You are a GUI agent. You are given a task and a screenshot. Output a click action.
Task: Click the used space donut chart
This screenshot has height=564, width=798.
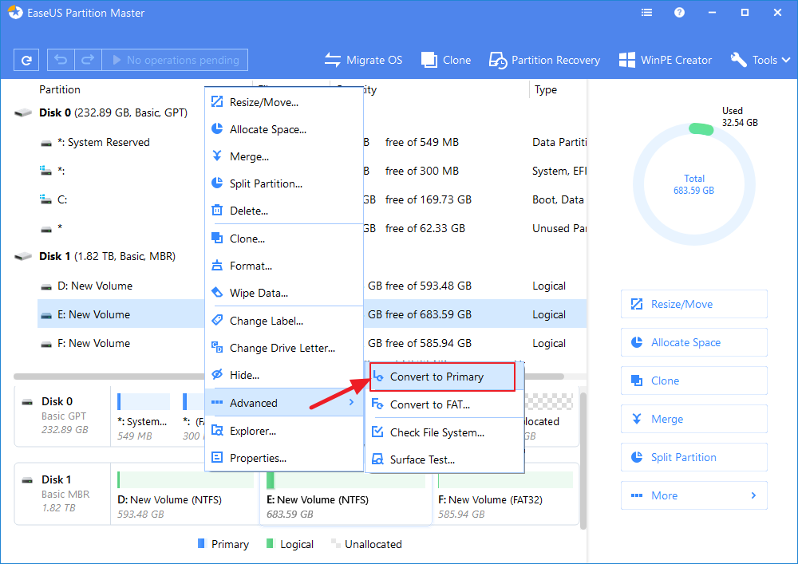coord(693,184)
